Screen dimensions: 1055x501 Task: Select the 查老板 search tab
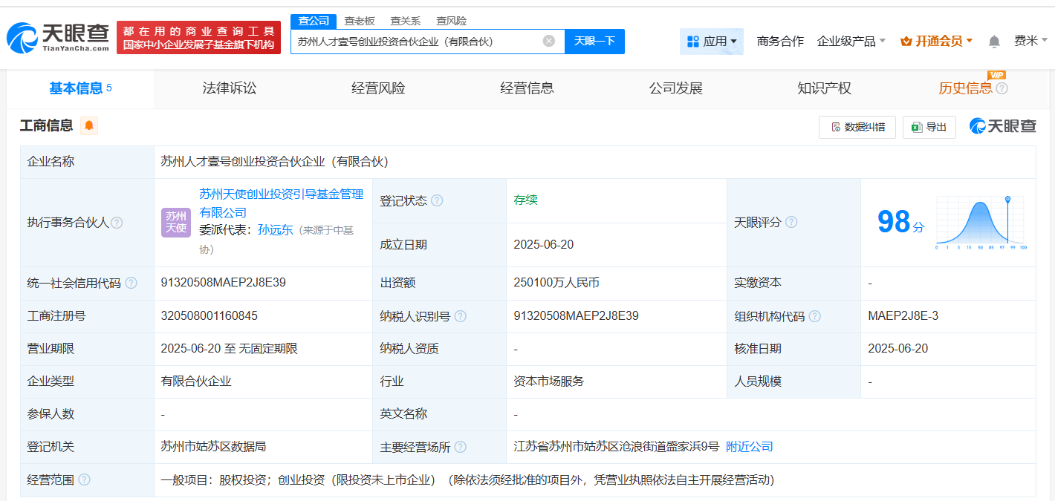360,21
